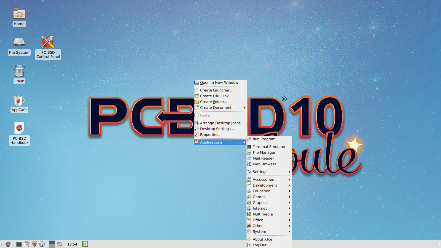Click the drive launcher icon in panel
The height and width of the screenshot is (248, 441).
[34, 244]
